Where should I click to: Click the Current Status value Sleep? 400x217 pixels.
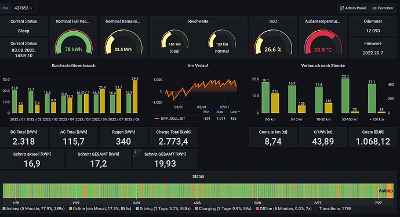coord(24,31)
